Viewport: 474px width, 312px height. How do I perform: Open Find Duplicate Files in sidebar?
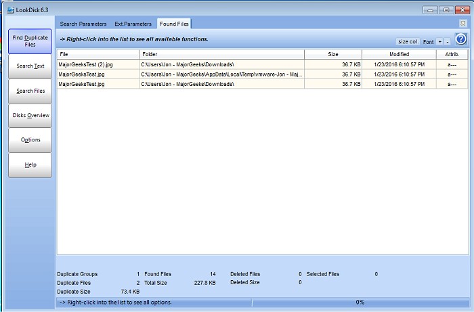pyautogui.click(x=30, y=41)
